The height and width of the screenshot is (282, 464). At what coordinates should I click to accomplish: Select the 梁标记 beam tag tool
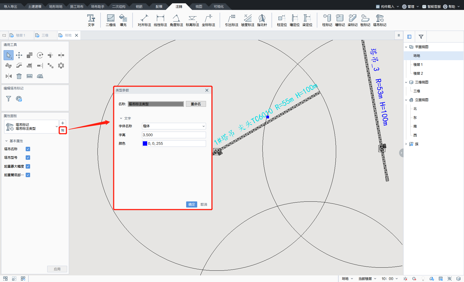tap(353, 20)
